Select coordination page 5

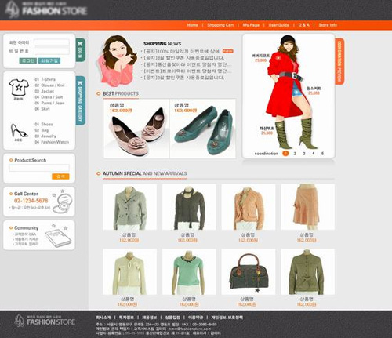322,154
